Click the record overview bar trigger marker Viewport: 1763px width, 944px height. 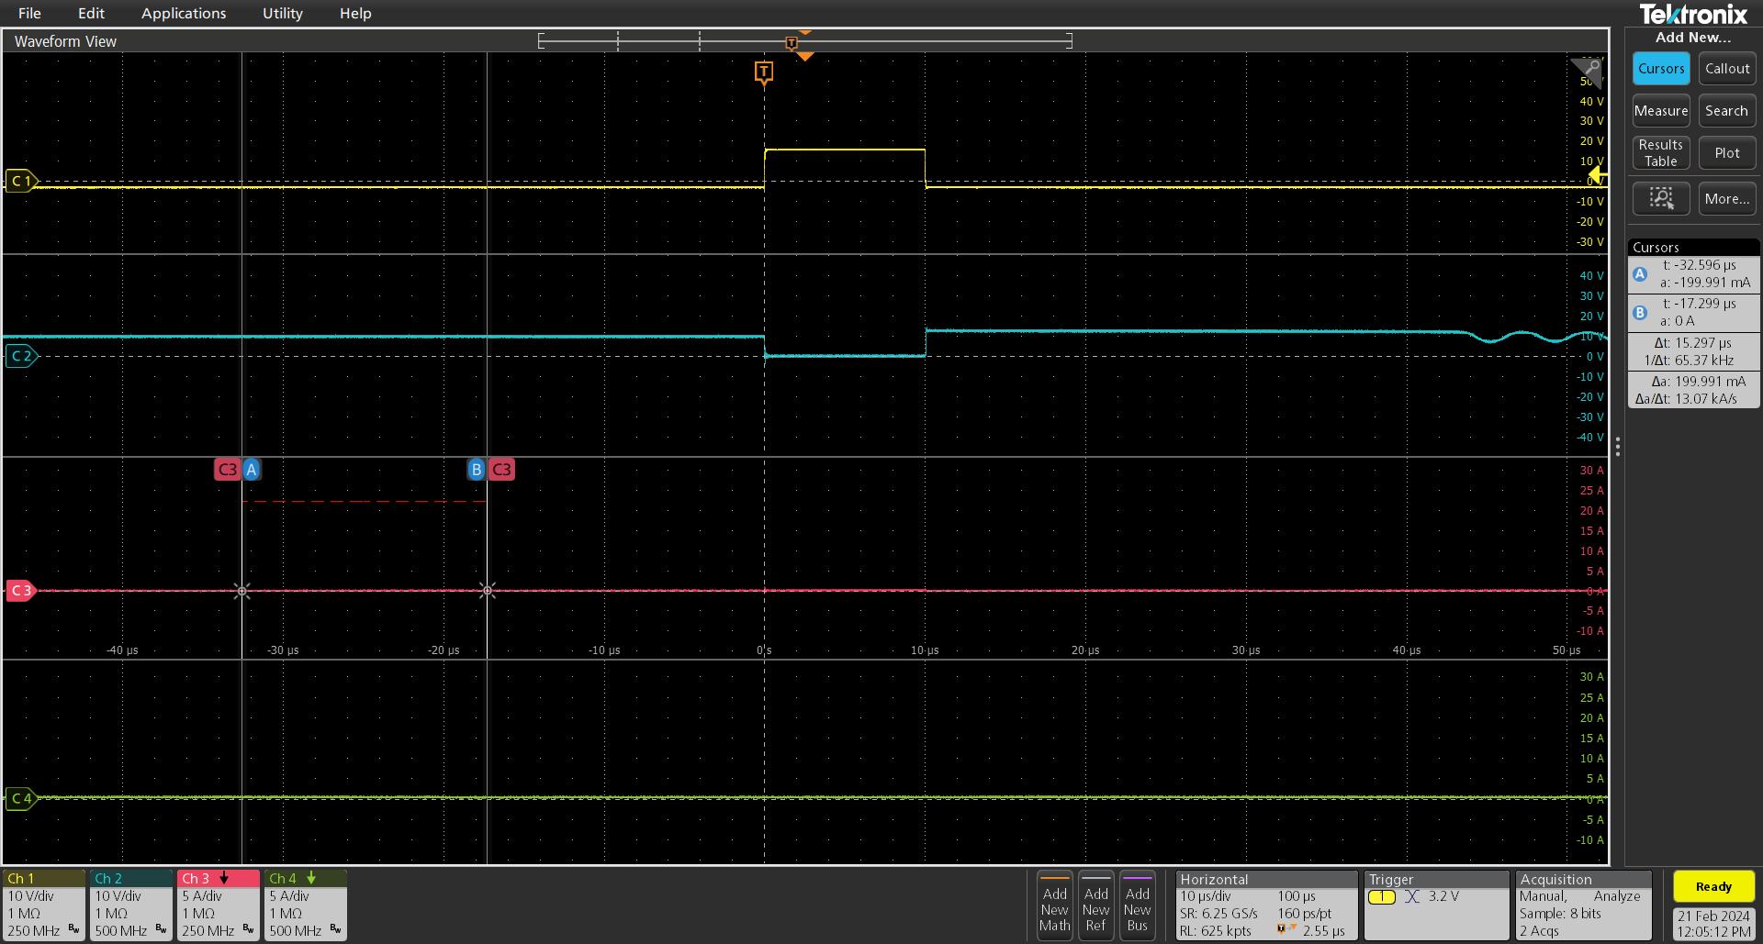click(x=792, y=43)
